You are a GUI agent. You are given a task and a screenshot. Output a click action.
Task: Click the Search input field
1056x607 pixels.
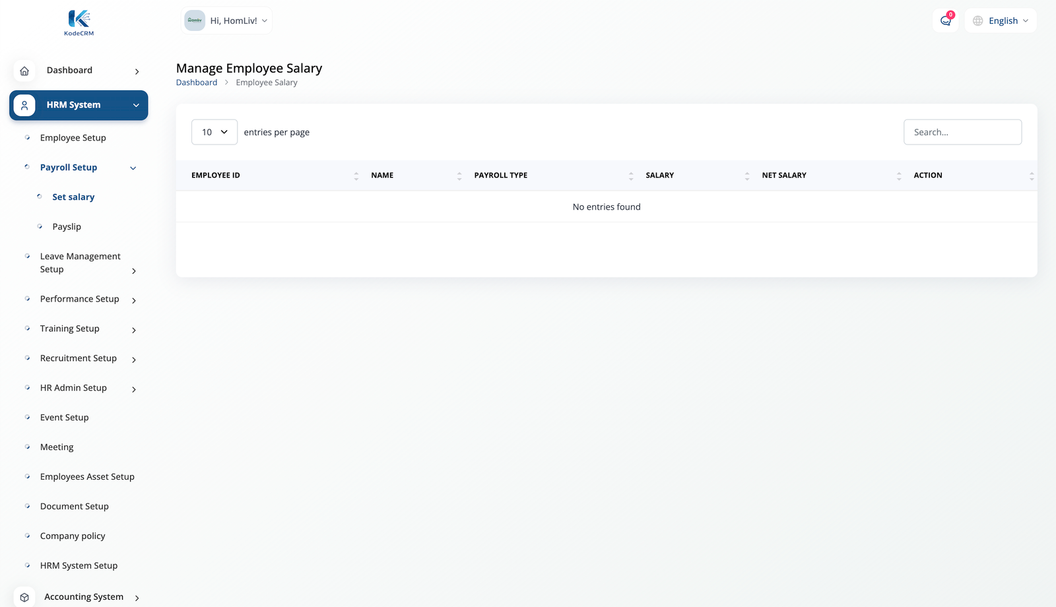[962, 132]
